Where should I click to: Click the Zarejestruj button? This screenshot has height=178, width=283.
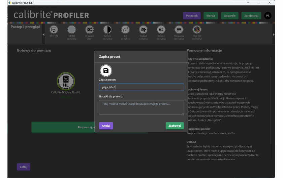coord(251,16)
